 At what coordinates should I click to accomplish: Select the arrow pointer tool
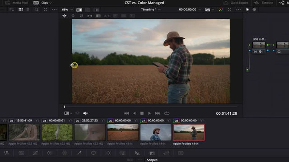pyautogui.click(x=247, y=9)
